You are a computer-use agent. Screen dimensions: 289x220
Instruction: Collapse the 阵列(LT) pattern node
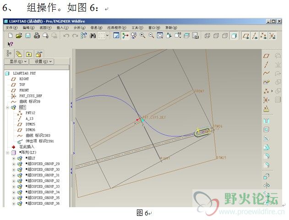7,153
